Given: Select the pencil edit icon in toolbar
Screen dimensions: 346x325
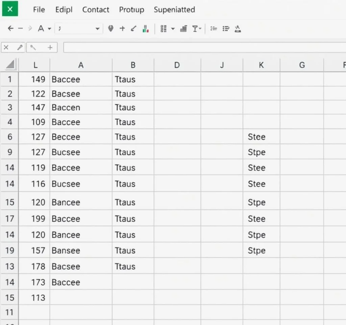Looking at the screenshot, I should [x=134, y=29].
